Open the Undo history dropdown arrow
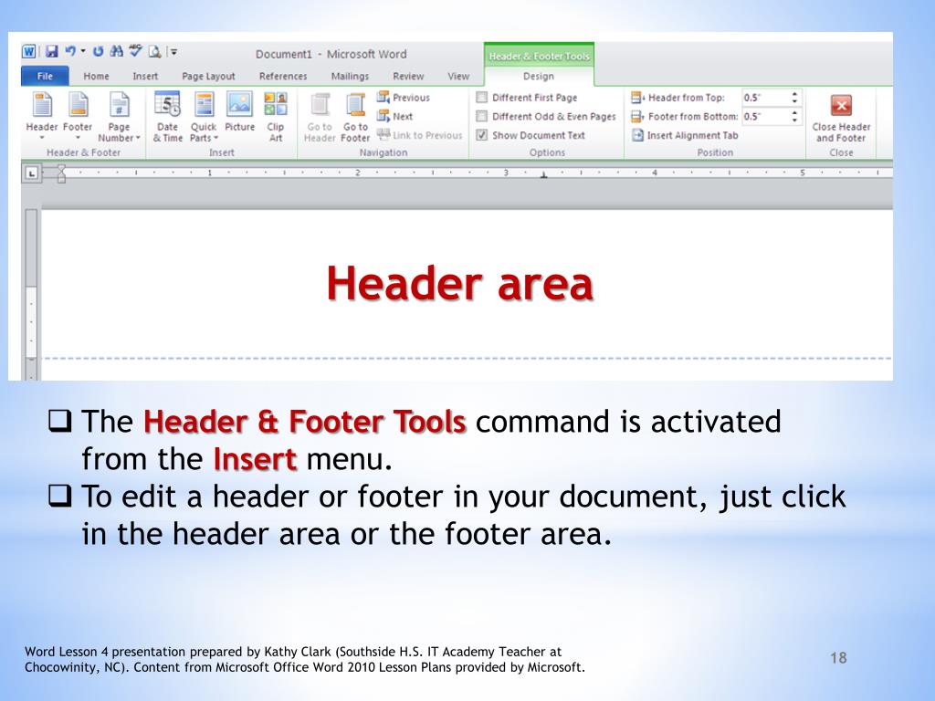 [83, 51]
